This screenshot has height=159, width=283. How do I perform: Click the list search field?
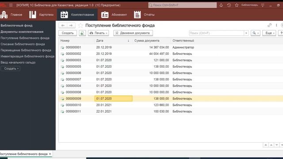(216, 33)
